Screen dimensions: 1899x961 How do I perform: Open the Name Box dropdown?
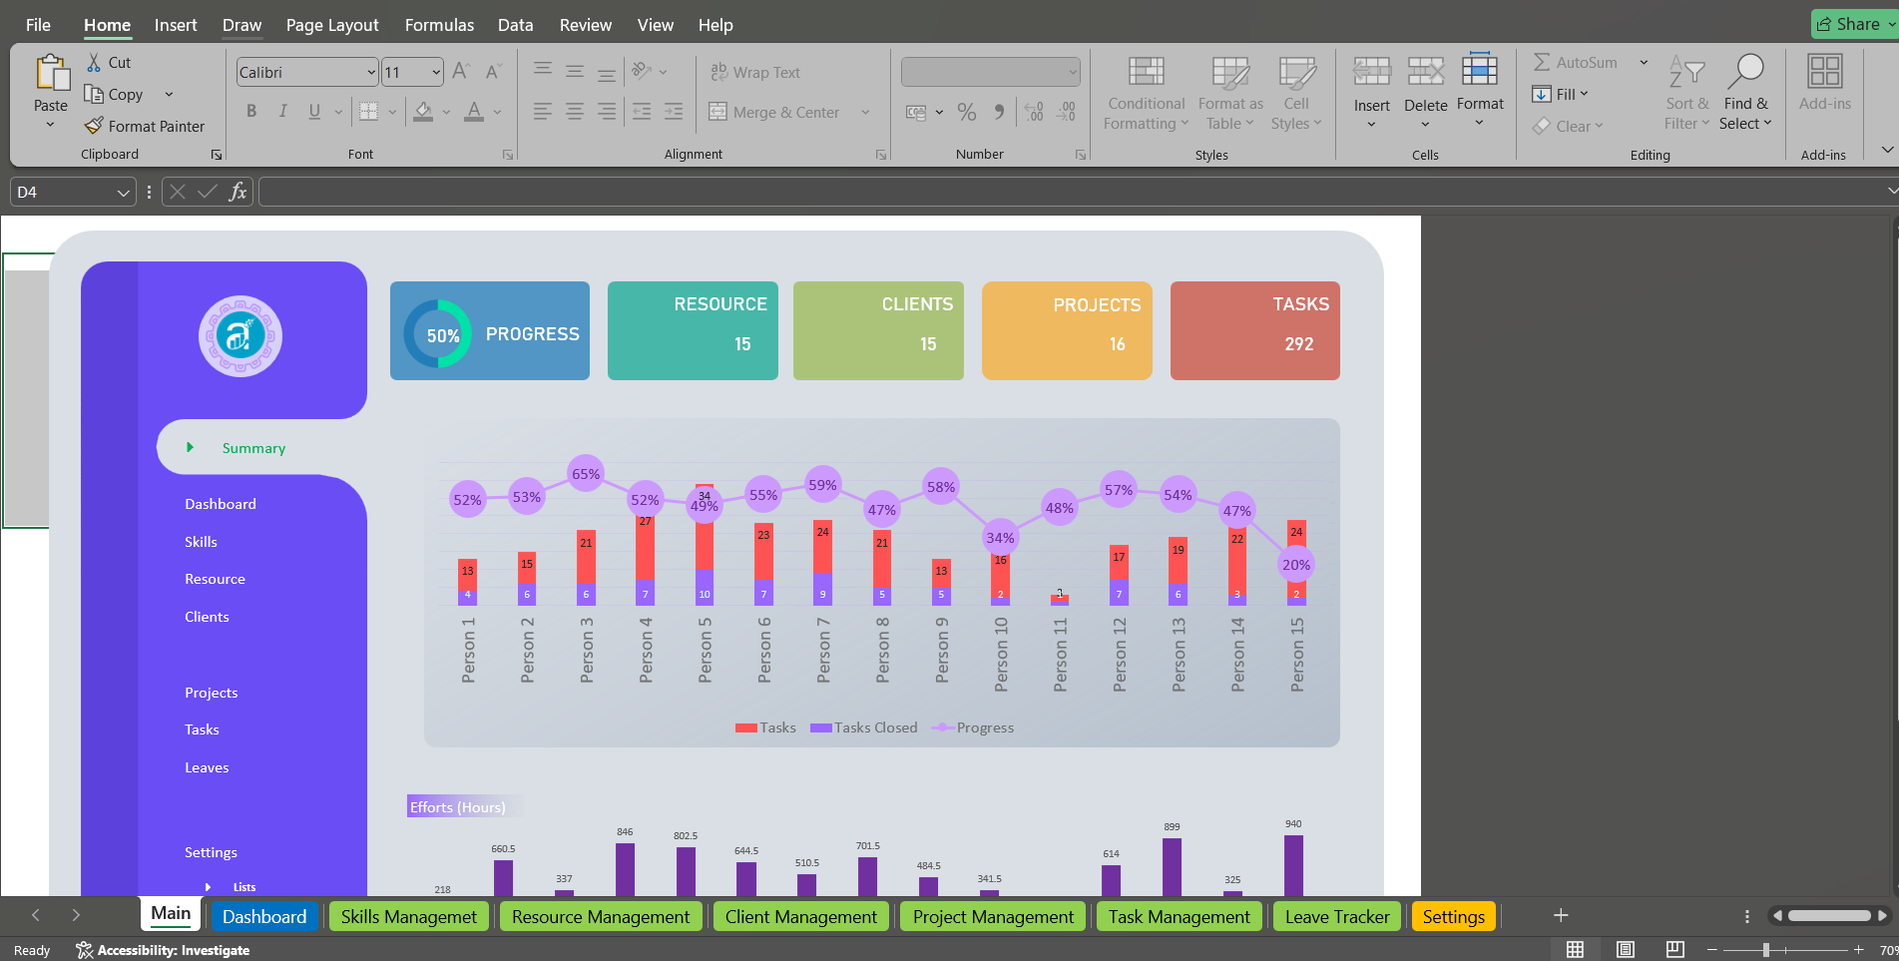point(124,191)
